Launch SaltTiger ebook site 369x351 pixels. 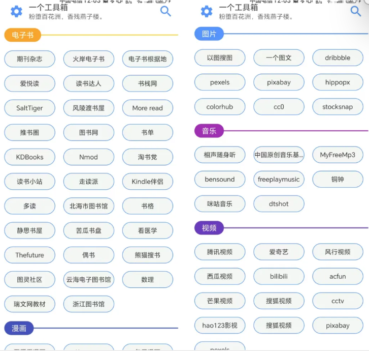[29, 108]
